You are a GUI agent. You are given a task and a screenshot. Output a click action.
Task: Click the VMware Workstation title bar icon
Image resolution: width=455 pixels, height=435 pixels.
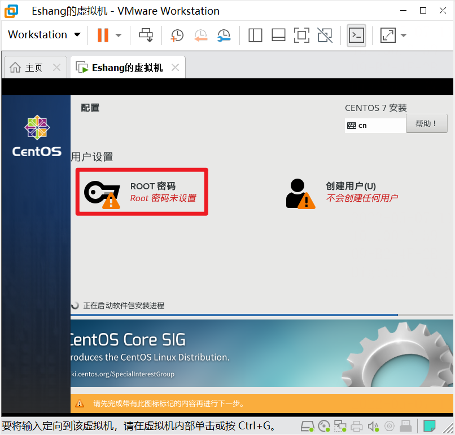click(11, 11)
